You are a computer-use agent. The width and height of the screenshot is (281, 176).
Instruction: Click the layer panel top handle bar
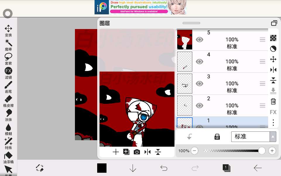191,23
